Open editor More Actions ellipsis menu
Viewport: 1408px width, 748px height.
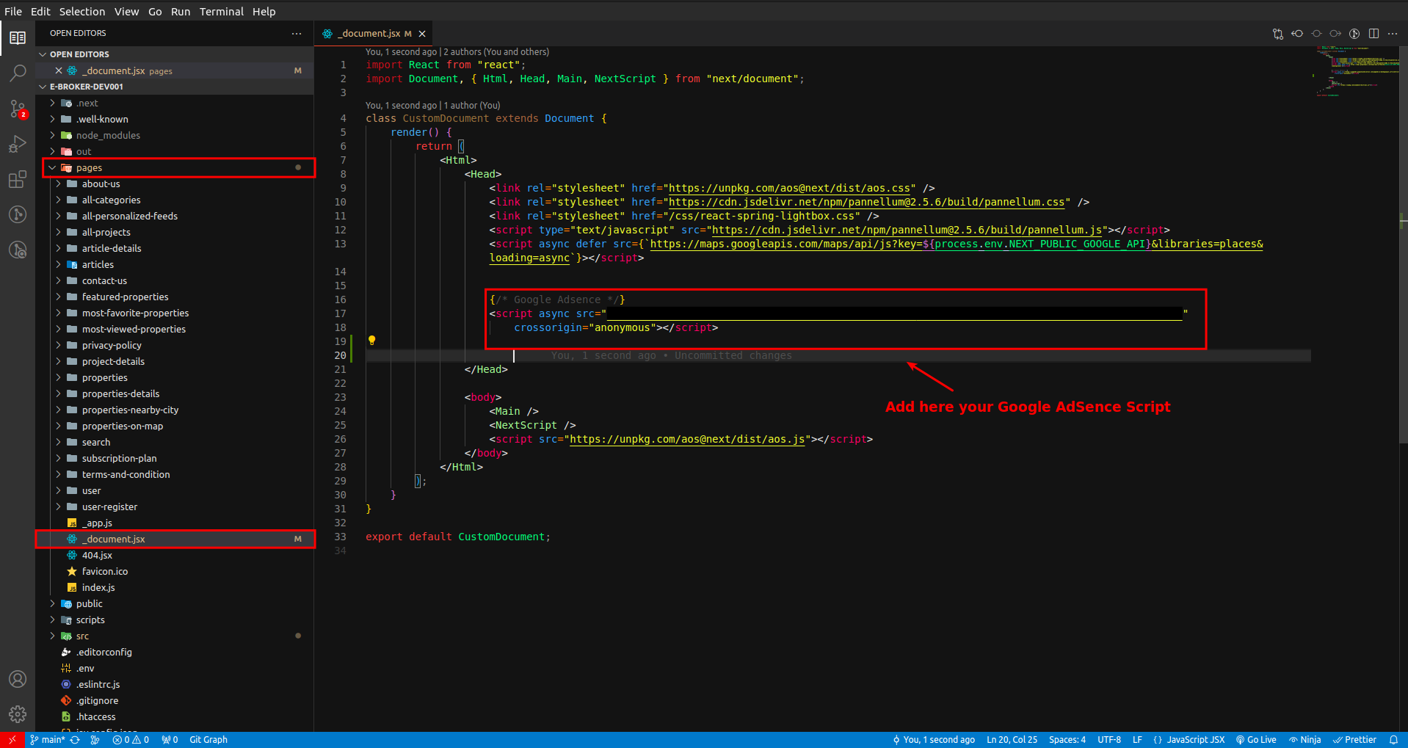click(1393, 34)
